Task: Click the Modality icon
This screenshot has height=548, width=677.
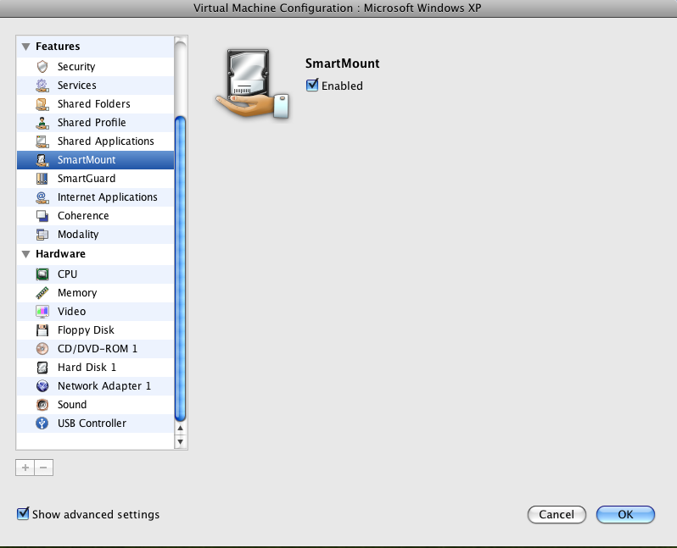Action: click(x=42, y=235)
